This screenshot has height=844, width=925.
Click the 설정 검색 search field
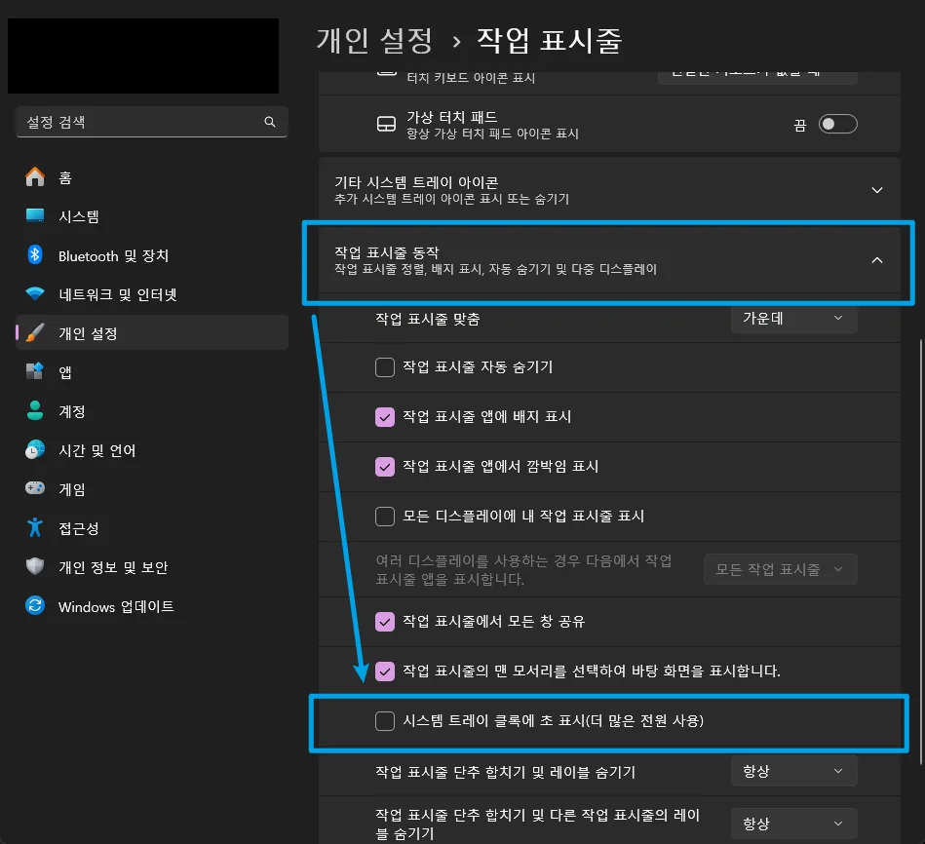[152, 122]
